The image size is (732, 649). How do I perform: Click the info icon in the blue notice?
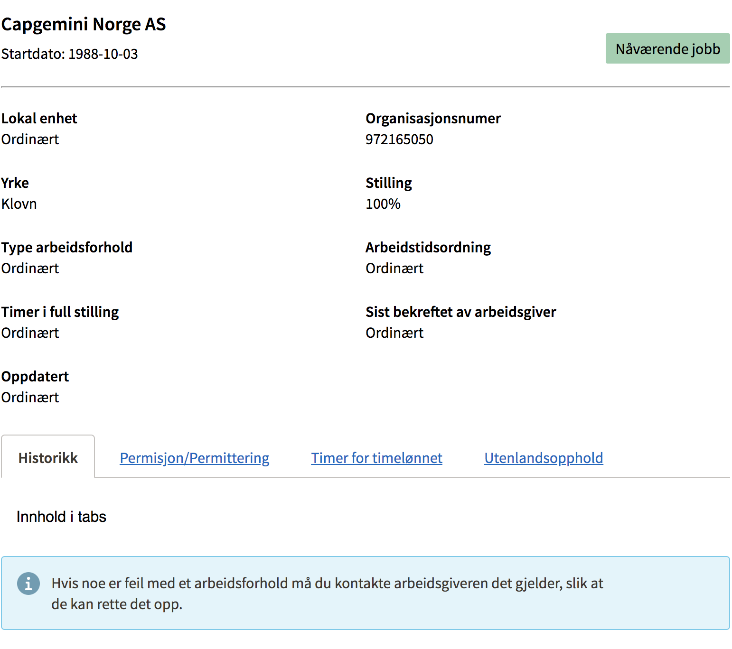(28, 584)
